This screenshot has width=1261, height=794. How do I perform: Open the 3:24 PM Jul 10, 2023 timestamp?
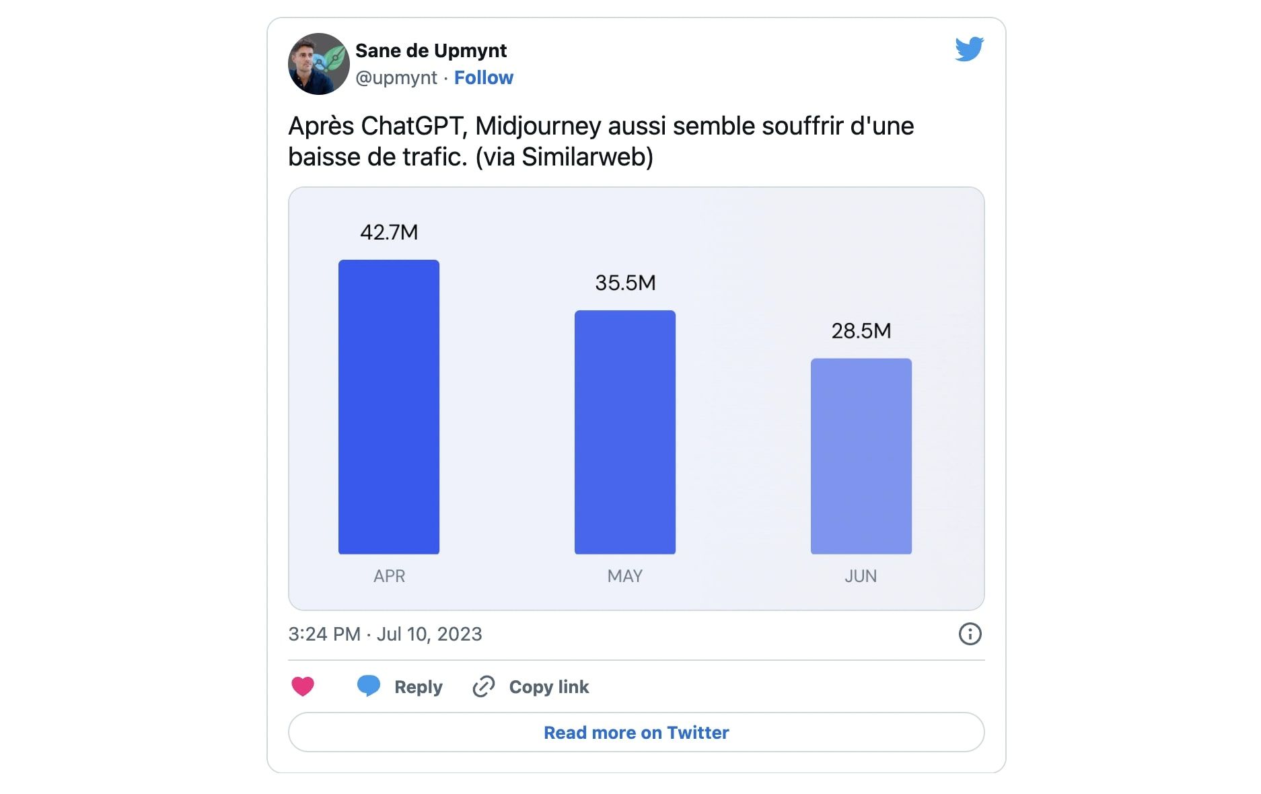[385, 634]
